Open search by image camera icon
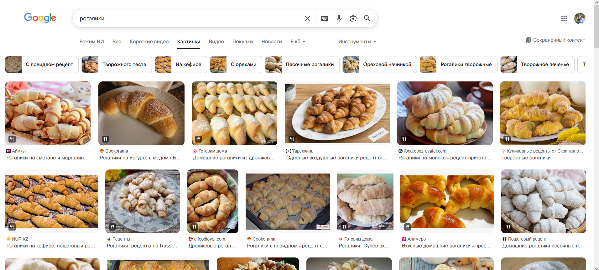 pos(353,18)
